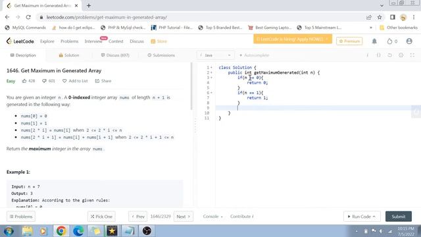Fold code at line 6

point(212,93)
